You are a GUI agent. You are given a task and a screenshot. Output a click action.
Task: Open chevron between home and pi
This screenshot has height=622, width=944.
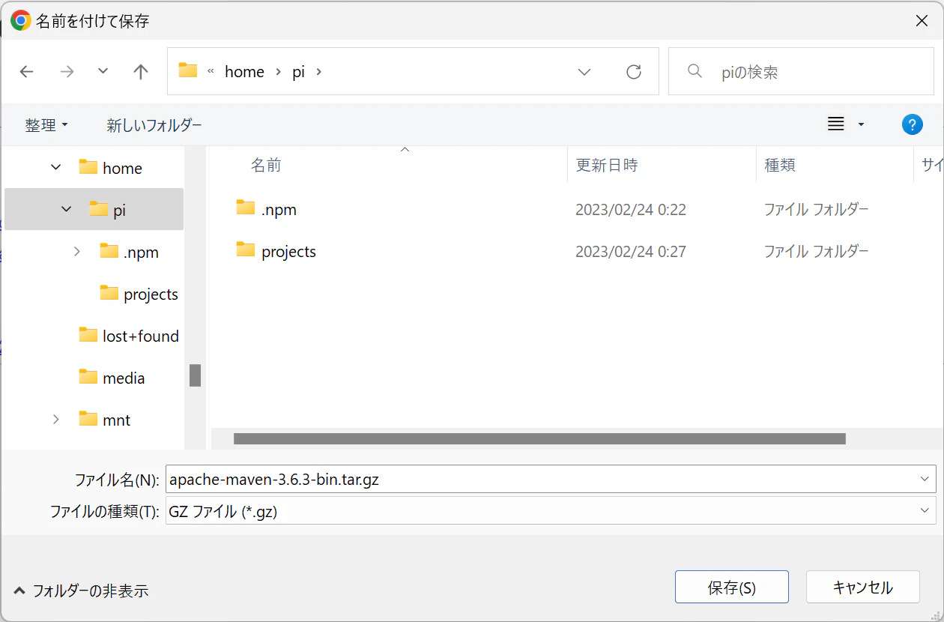point(278,72)
